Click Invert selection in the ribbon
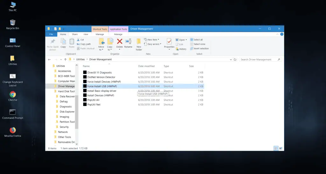The height and width of the screenshot is (174, 326). (199, 48)
